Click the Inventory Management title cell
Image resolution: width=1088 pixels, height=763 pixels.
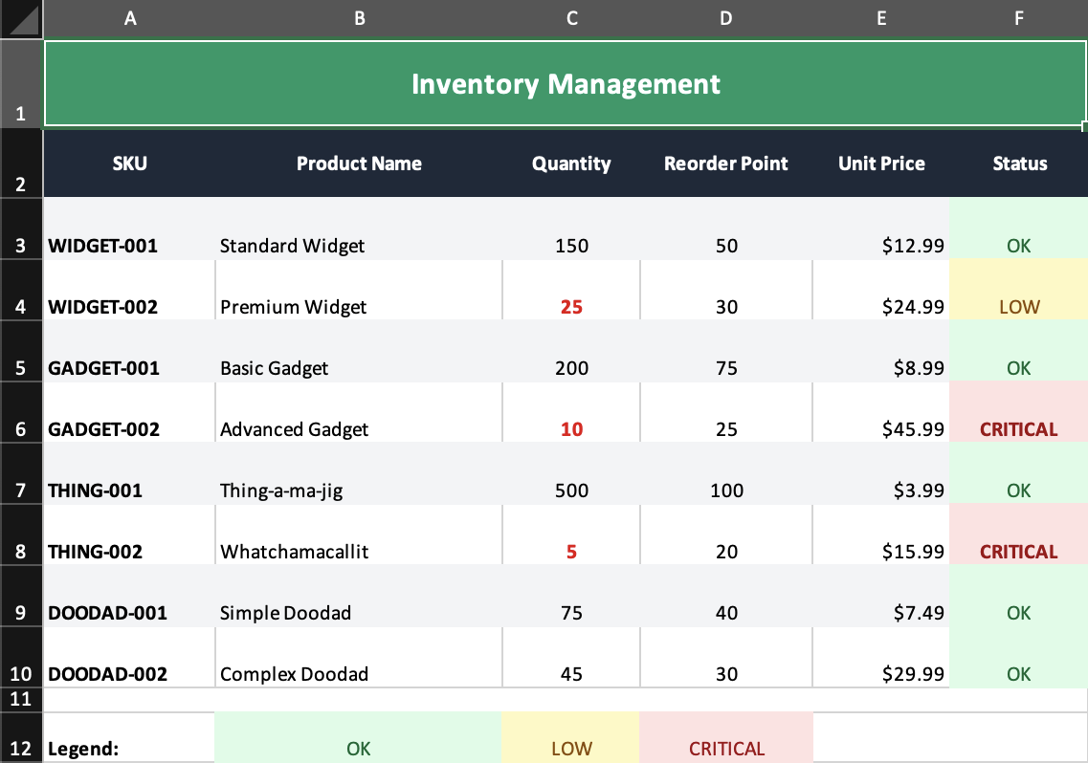pos(566,84)
